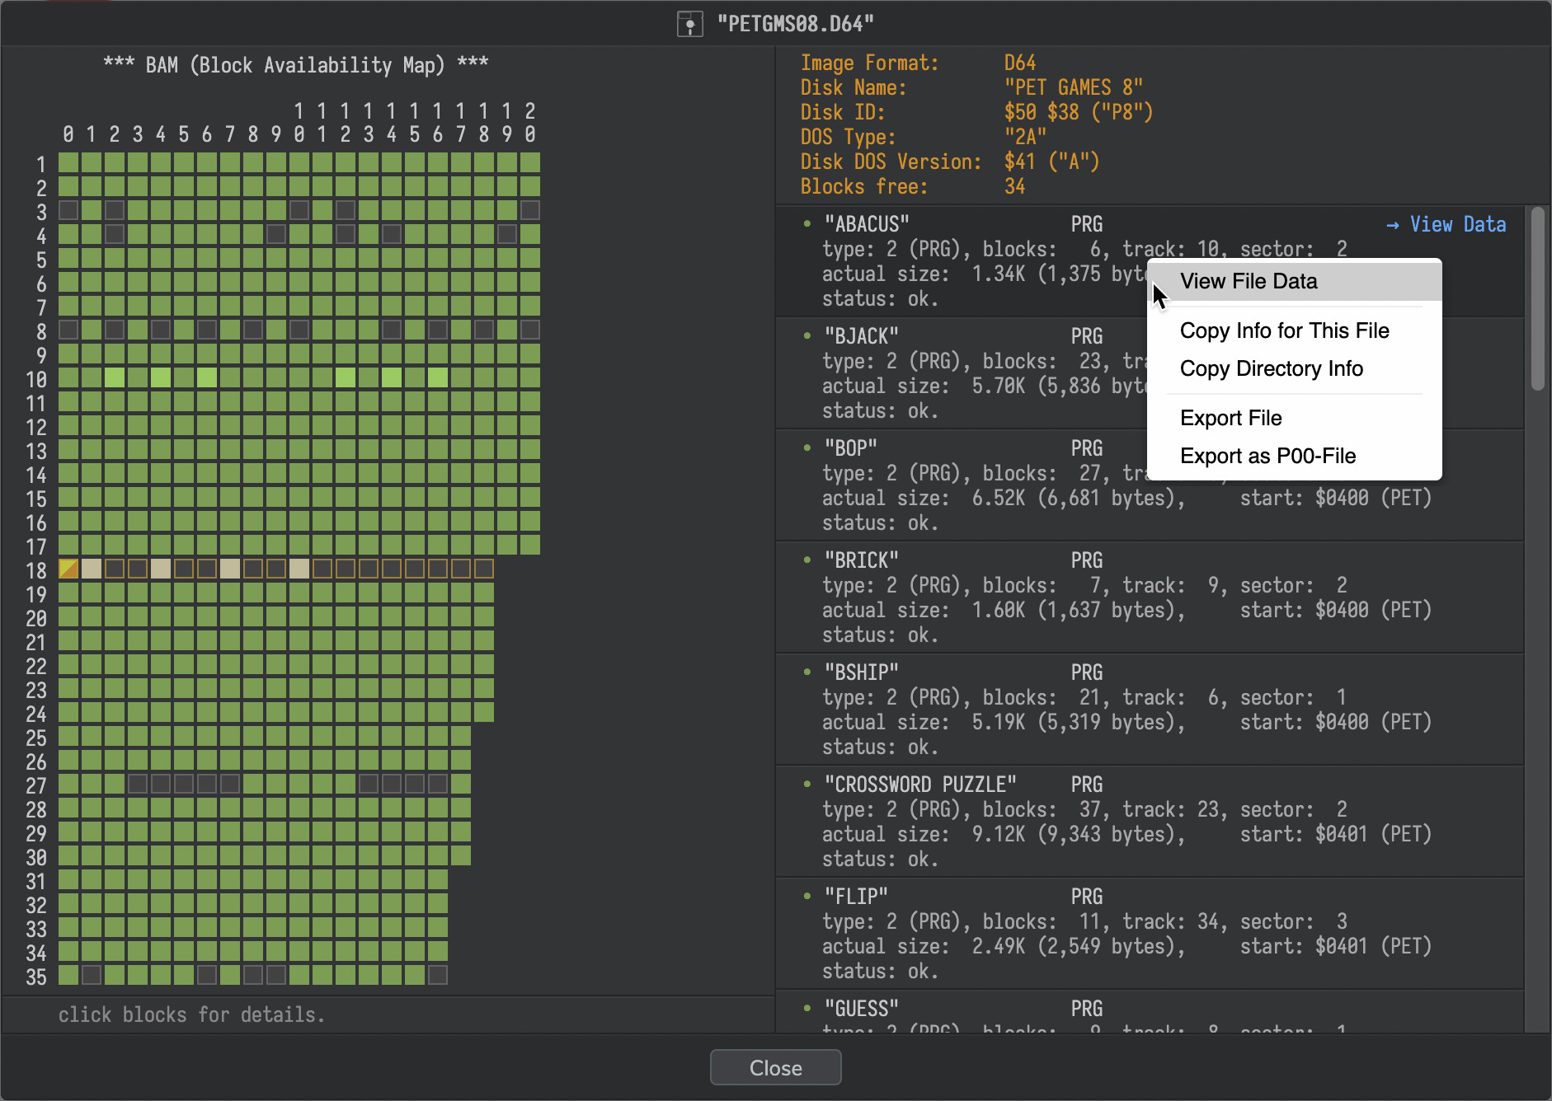Click the Close button
Screen dimensions: 1552x1101
click(x=775, y=1068)
